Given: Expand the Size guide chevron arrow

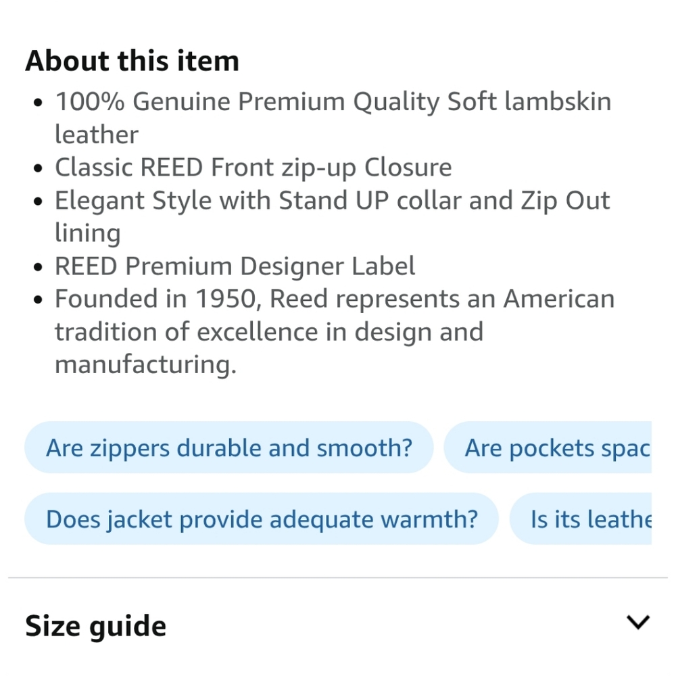Looking at the screenshot, I should (638, 623).
